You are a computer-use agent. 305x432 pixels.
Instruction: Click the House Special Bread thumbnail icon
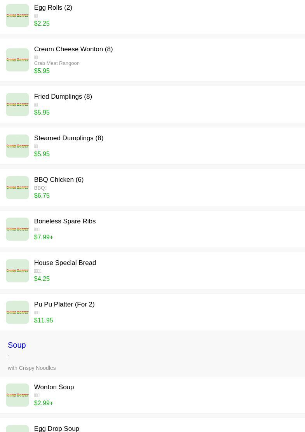[x=17, y=271]
